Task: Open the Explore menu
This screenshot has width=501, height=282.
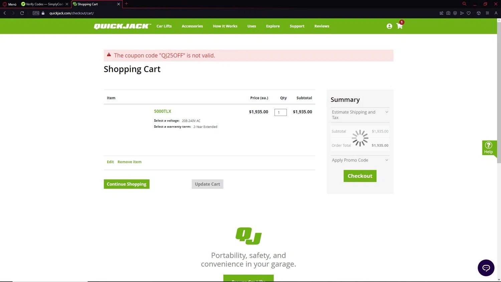Action: [273, 26]
